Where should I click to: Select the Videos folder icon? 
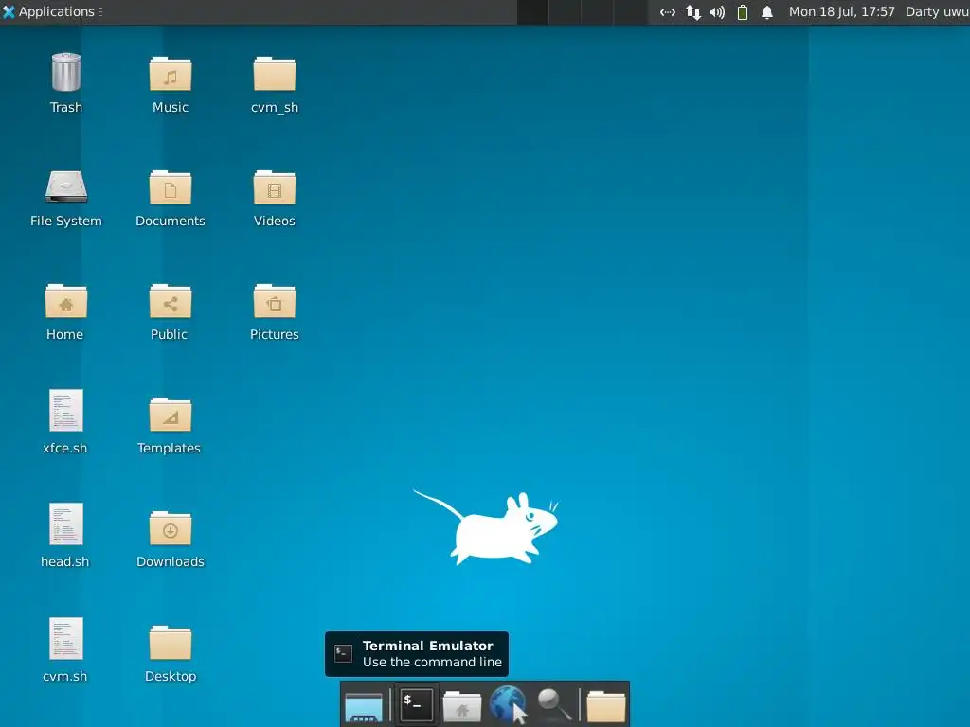(275, 188)
